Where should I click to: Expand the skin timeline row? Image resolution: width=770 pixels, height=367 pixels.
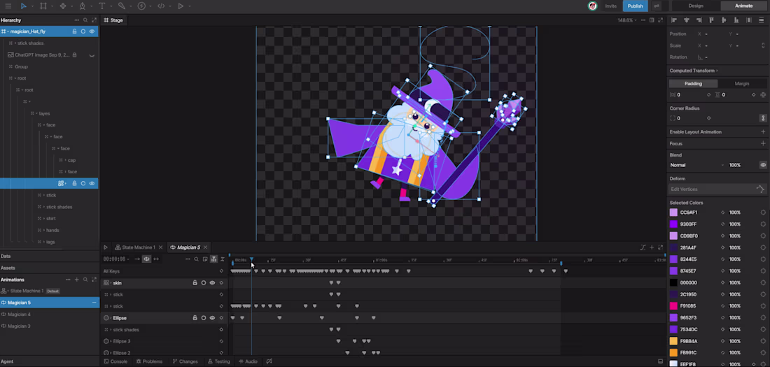pyautogui.click(x=111, y=283)
